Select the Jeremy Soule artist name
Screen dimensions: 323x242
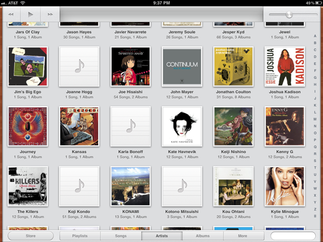click(x=182, y=32)
